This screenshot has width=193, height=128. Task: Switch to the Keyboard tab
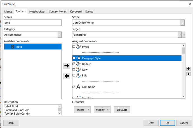pos(76,11)
